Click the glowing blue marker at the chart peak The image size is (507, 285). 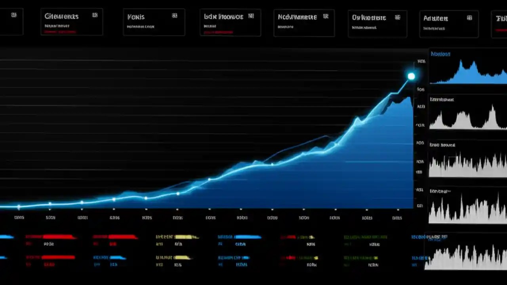(x=412, y=76)
